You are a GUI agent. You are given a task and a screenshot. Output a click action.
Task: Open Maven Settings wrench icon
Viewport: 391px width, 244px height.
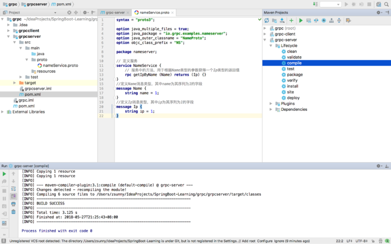click(348, 21)
